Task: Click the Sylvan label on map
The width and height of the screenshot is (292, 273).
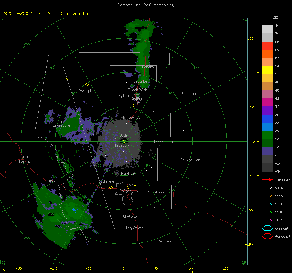Action: [124, 96]
